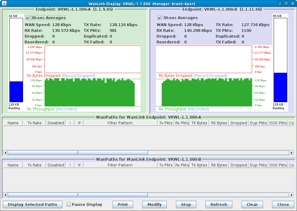The image size is (297, 211).
Task: Toggle 30-sec Averages for Endpoint A
Action: coord(28,18)
